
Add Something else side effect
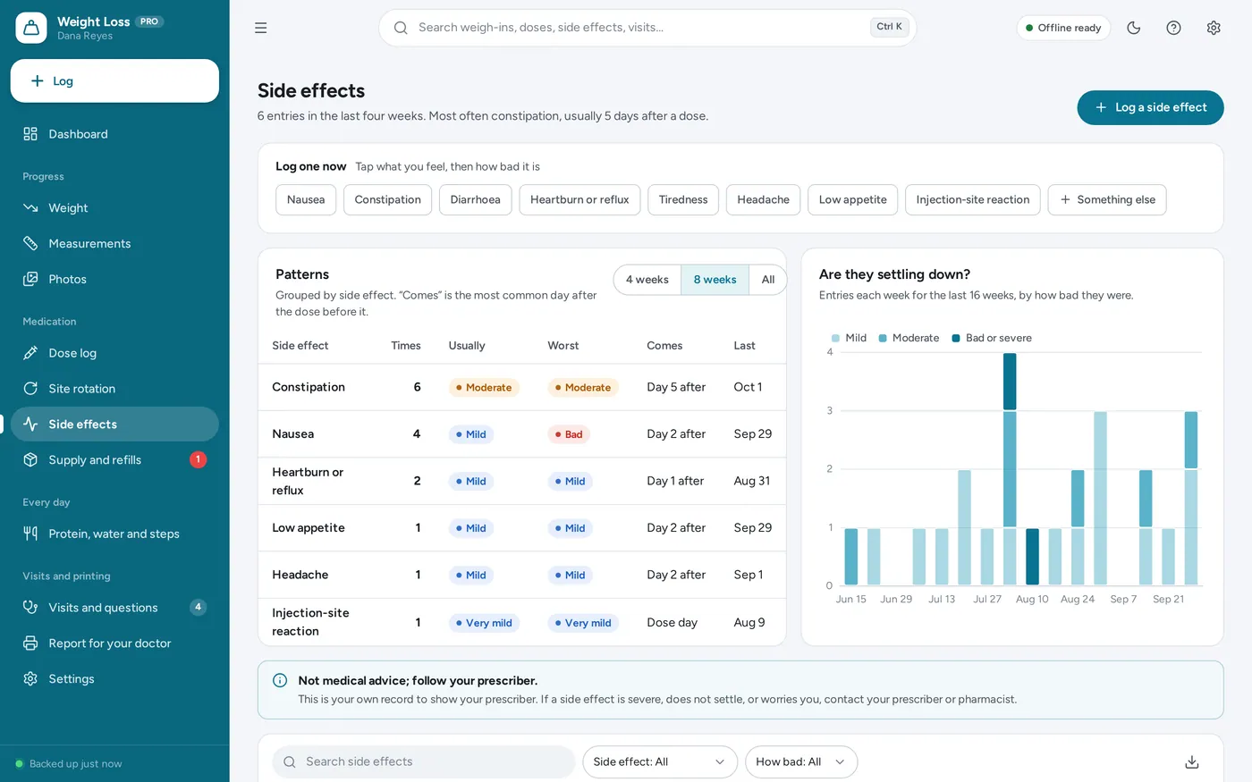[x=1107, y=200]
